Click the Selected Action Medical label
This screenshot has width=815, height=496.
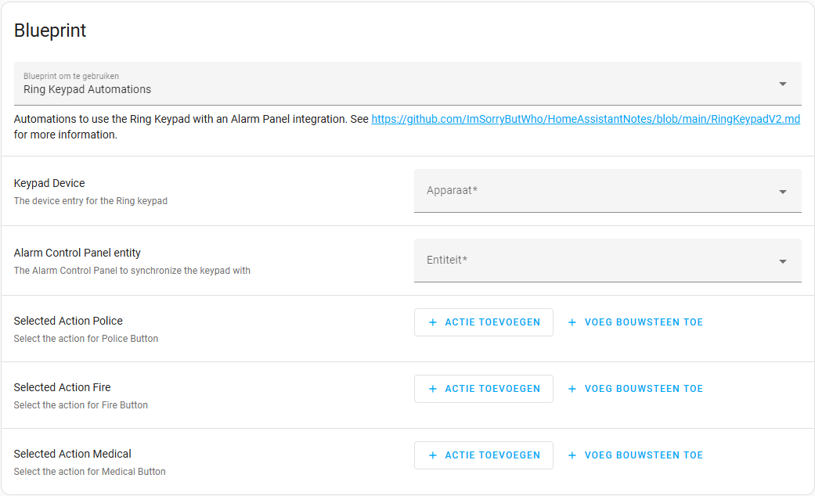[72, 454]
